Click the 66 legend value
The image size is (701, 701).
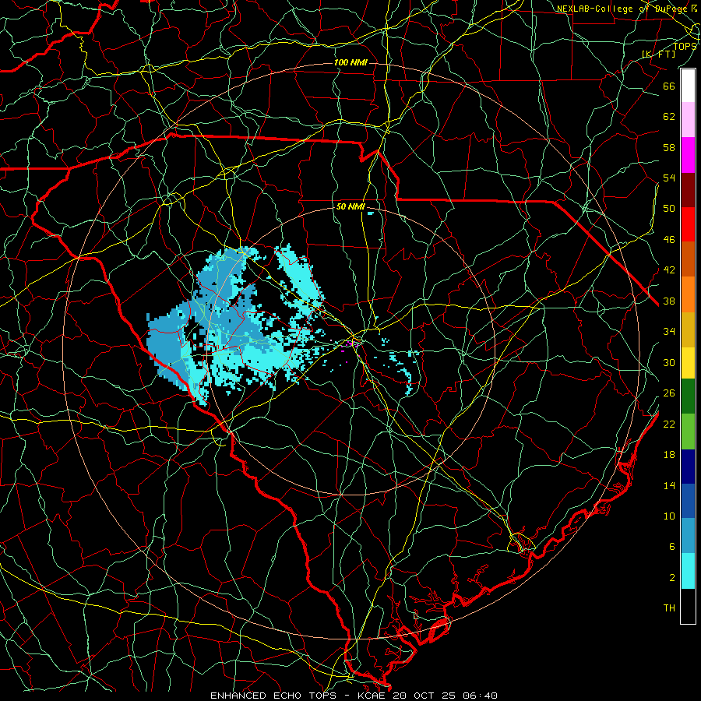click(x=669, y=86)
